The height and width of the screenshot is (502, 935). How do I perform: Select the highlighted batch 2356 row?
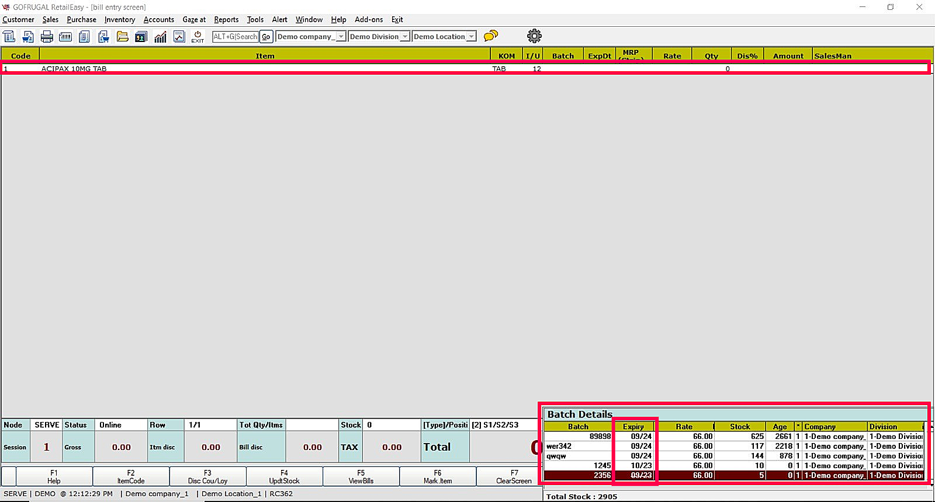[734, 475]
